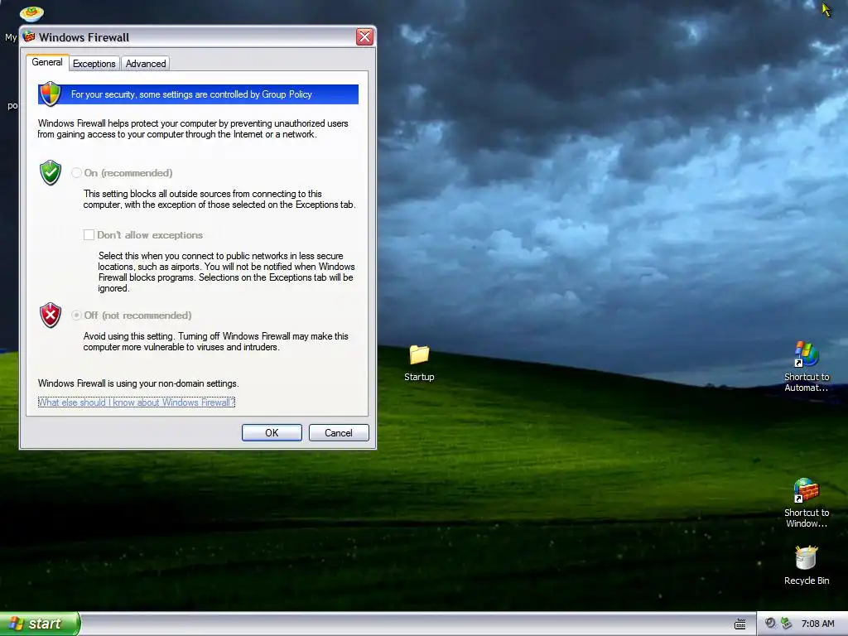This screenshot has height=636, width=848.
Task: Select the Off (not recommended) radio button
Action: [76, 316]
